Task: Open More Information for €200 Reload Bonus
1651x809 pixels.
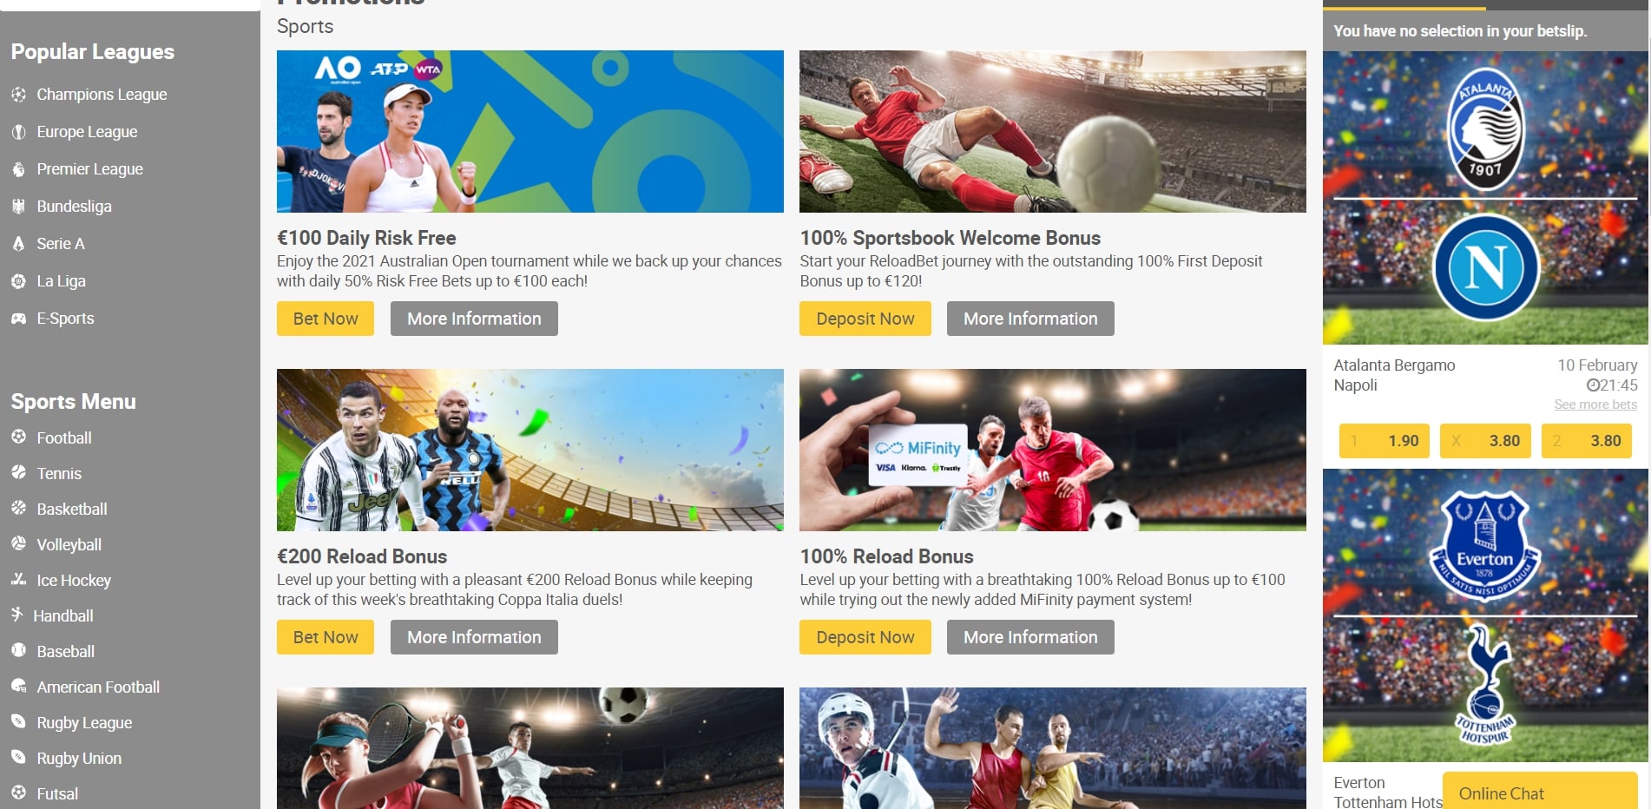Action: tap(474, 637)
